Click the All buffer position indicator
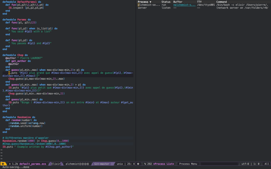 (267, 164)
